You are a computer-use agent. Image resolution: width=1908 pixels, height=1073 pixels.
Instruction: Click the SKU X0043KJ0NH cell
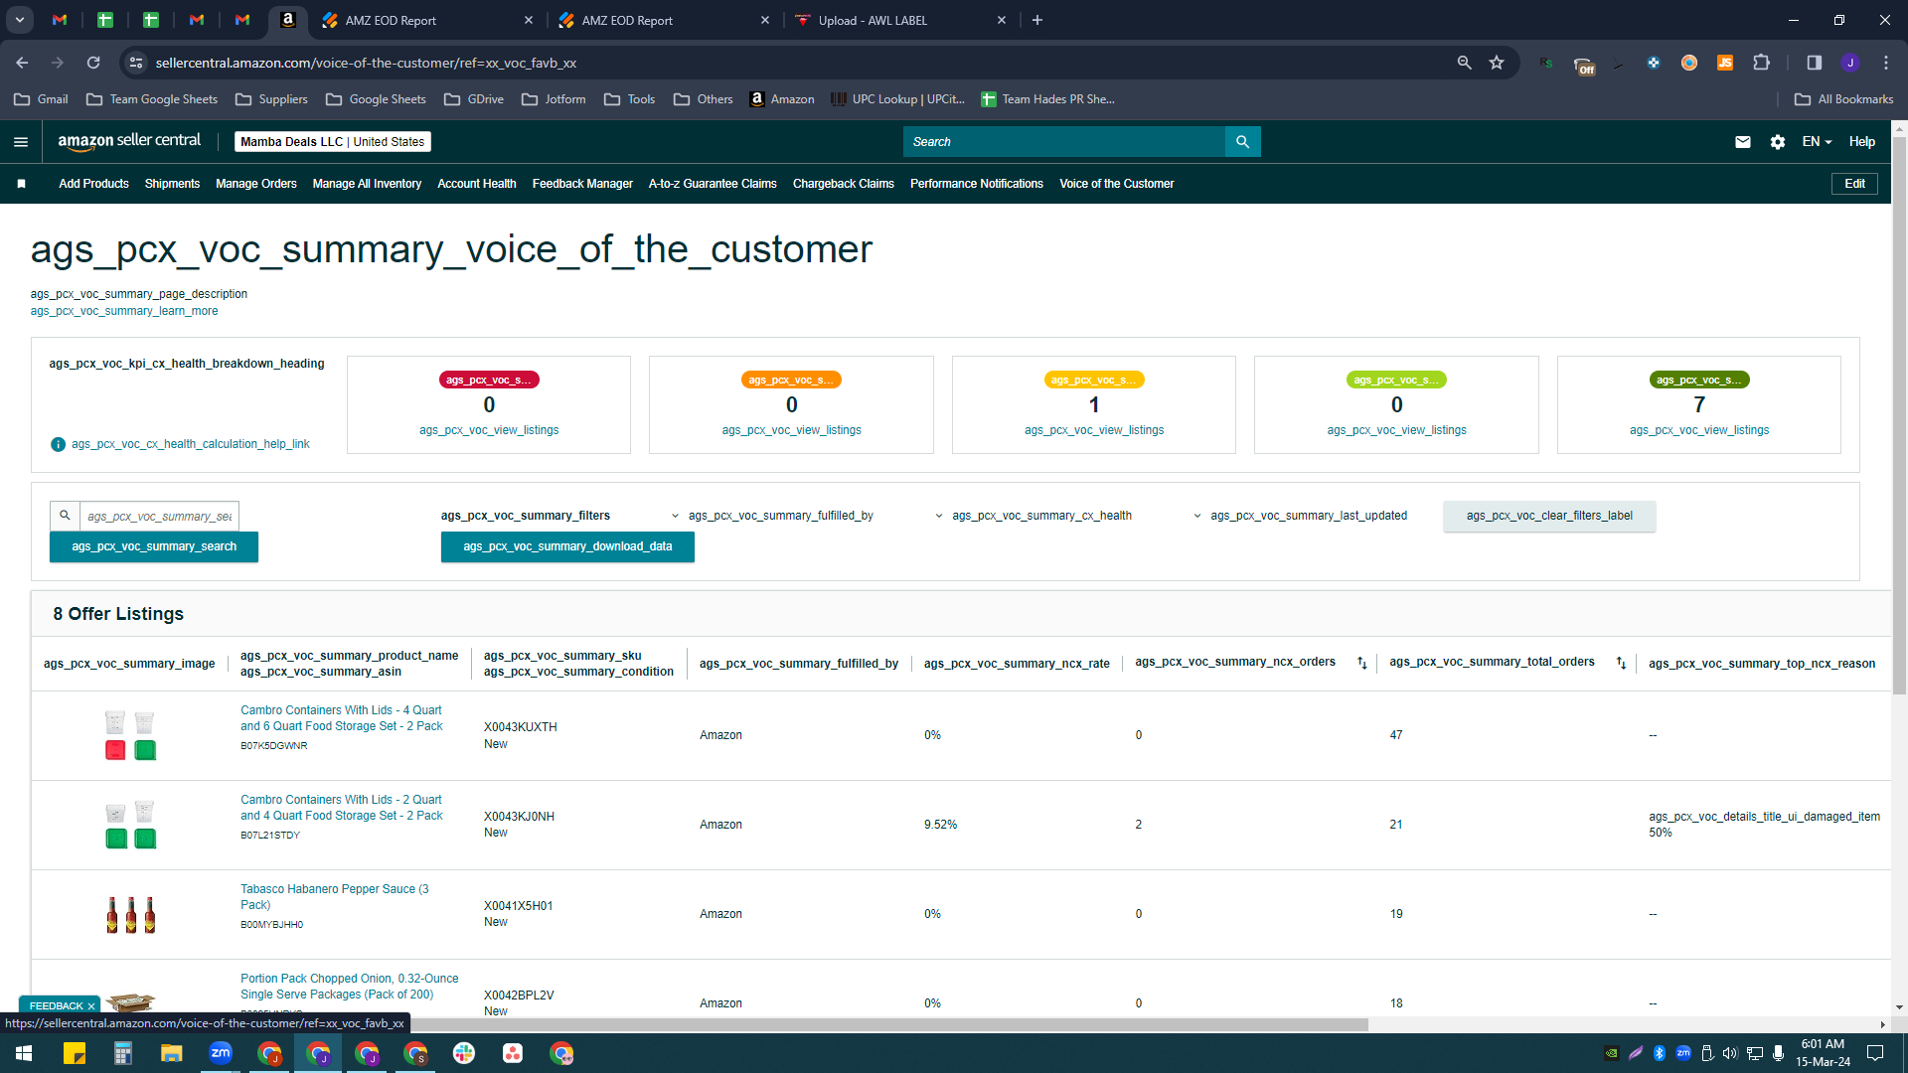[x=519, y=817]
